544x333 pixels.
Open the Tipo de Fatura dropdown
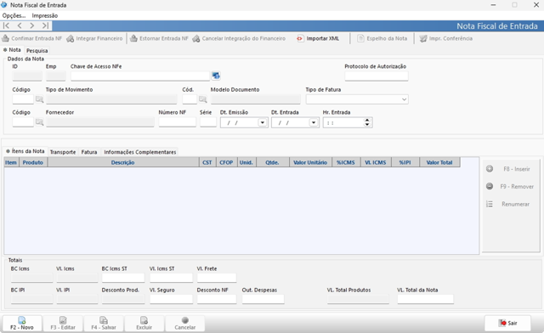[404, 99]
